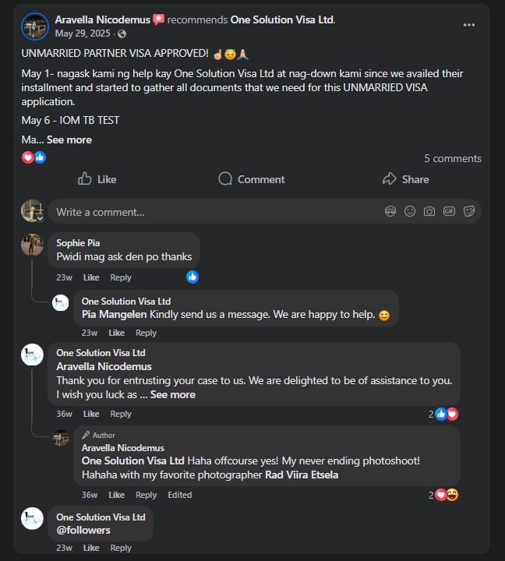
Task: Reply to Sophie Pia's comment
Action: [x=121, y=277]
